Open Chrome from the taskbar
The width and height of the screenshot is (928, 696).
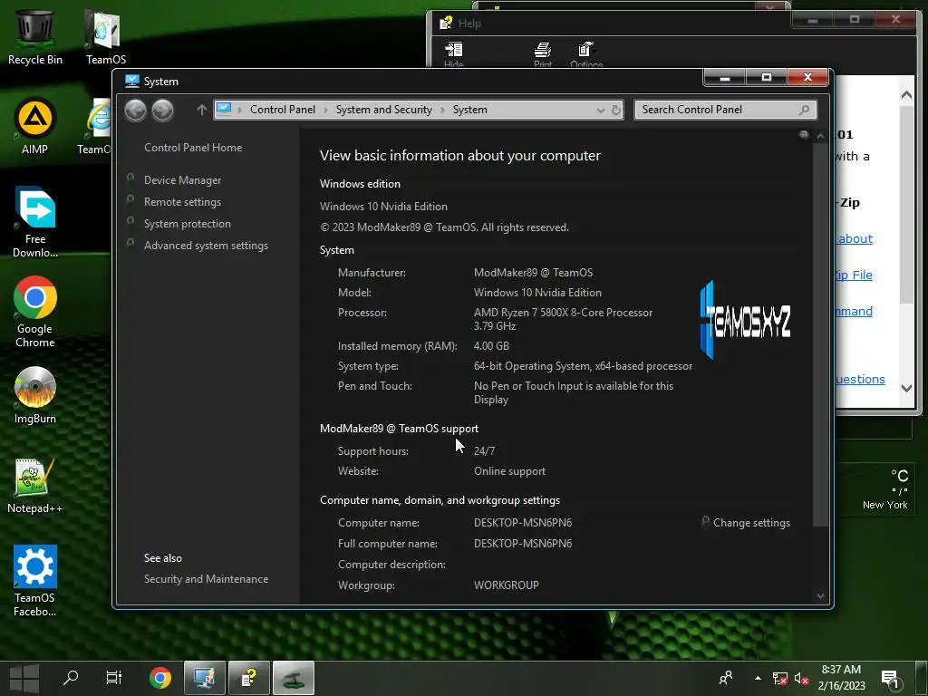pos(159,678)
